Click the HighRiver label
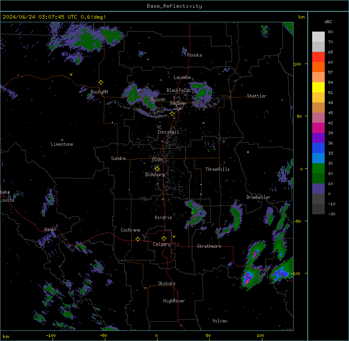Viewport: 349px width, 341px height. click(x=174, y=301)
